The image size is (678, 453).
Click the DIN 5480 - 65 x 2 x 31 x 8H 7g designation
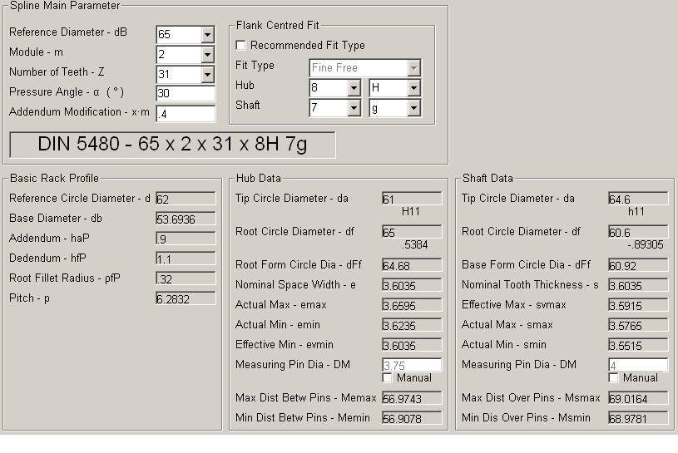click(172, 145)
